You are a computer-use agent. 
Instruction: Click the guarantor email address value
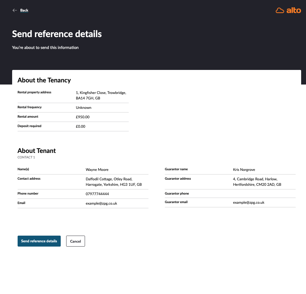coord(249,202)
